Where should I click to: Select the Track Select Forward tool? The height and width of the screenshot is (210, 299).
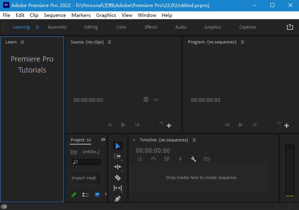[118, 156]
